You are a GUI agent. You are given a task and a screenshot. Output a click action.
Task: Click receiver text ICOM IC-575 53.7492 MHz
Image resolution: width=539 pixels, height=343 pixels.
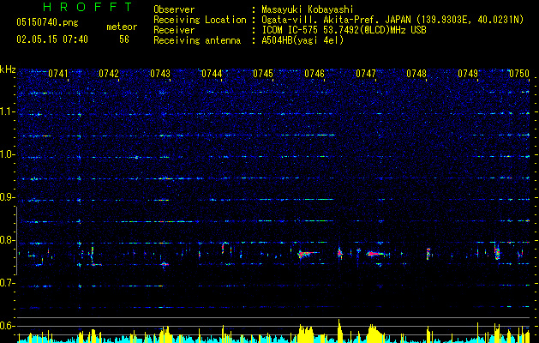pos(344,30)
